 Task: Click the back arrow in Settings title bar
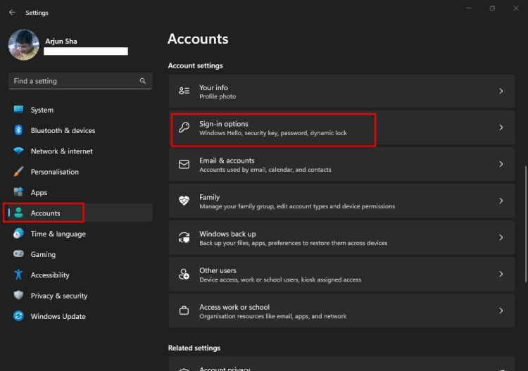[x=12, y=13]
